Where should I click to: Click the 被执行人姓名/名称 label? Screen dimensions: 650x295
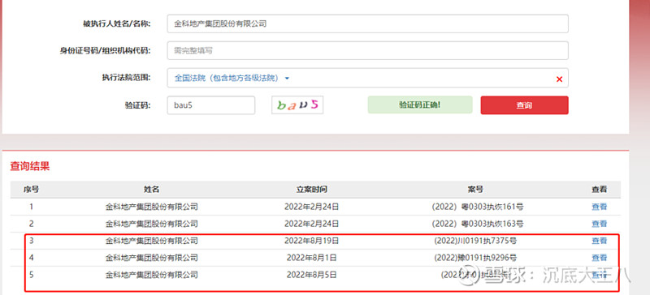[117, 24]
